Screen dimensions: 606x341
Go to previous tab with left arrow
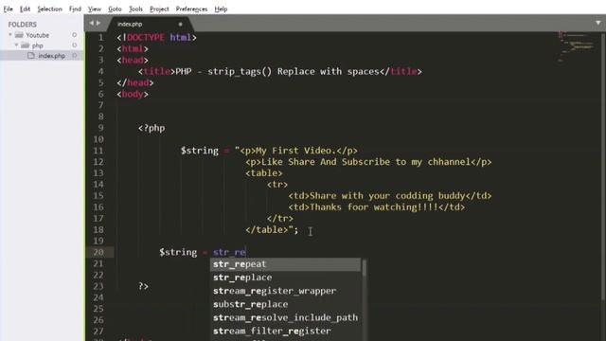pos(91,23)
